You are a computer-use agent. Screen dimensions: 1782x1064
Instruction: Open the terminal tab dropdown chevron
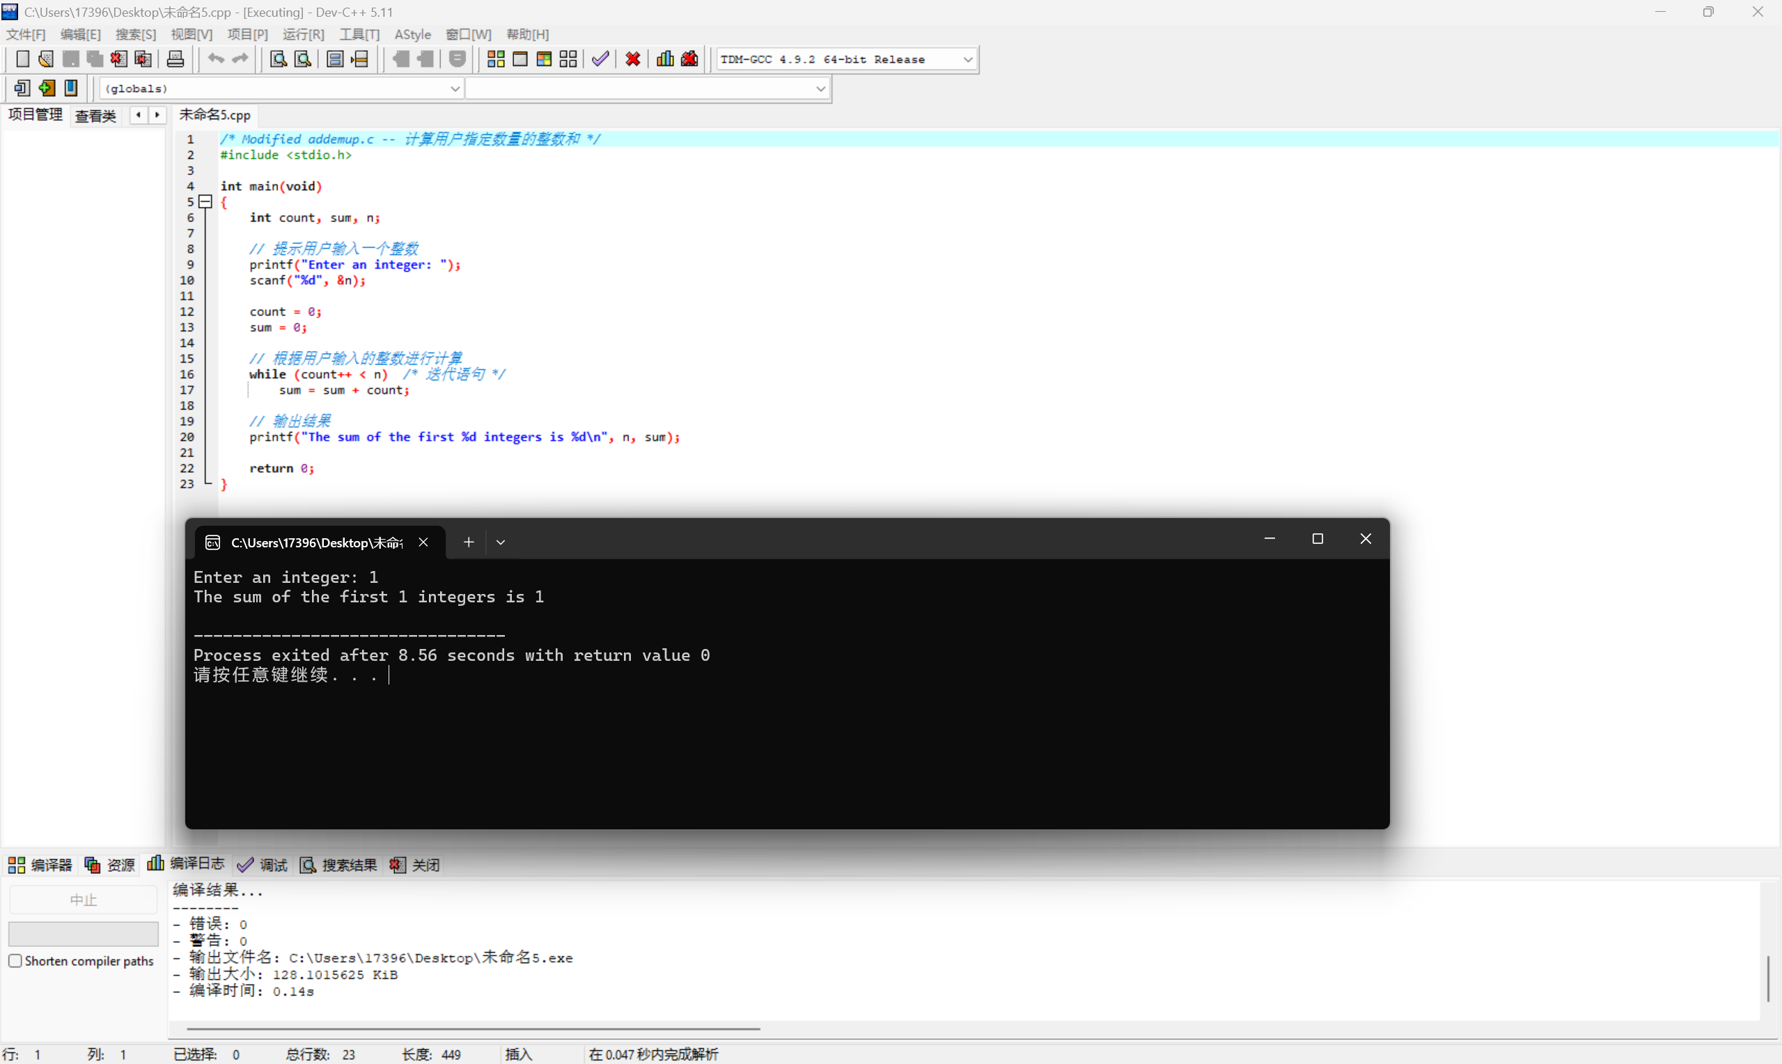coord(501,542)
